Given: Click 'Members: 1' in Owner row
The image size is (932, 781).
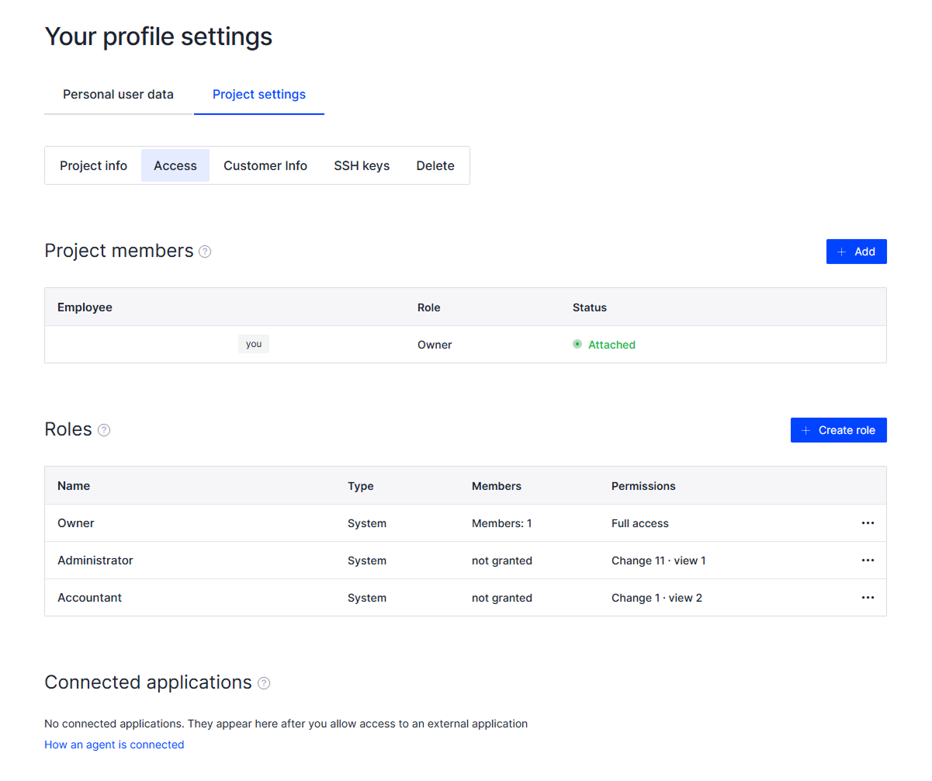Looking at the screenshot, I should click(501, 523).
